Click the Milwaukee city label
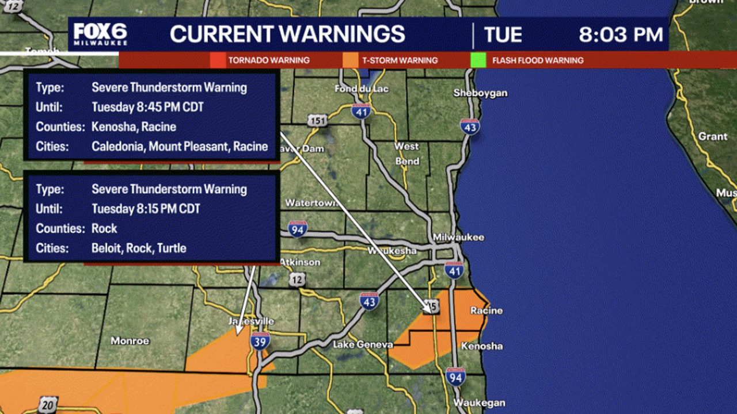The width and height of the screenshot is (737, 414). point(459,237)
